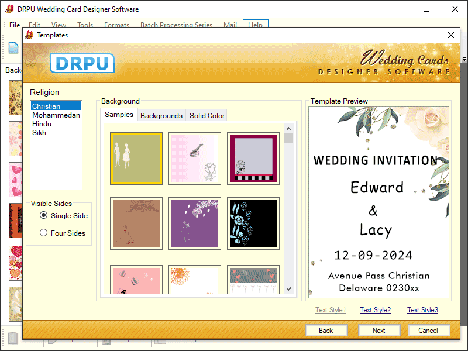The height and width of the screenshot is (351, 468).
Task: Click samples scrollbar up arrow
Action: pos(288,129)
